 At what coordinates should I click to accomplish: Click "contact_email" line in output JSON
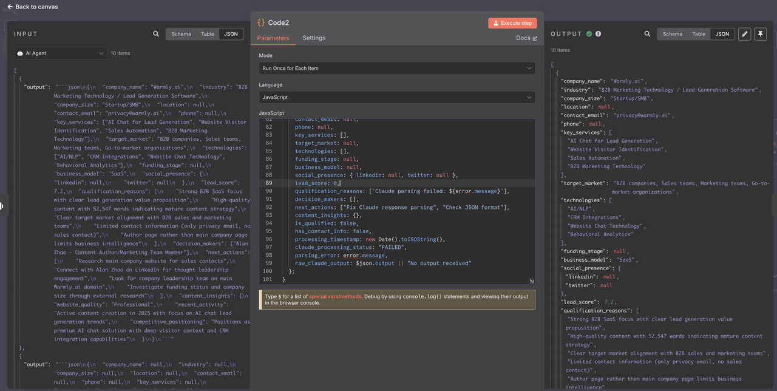tap(617, 115)
